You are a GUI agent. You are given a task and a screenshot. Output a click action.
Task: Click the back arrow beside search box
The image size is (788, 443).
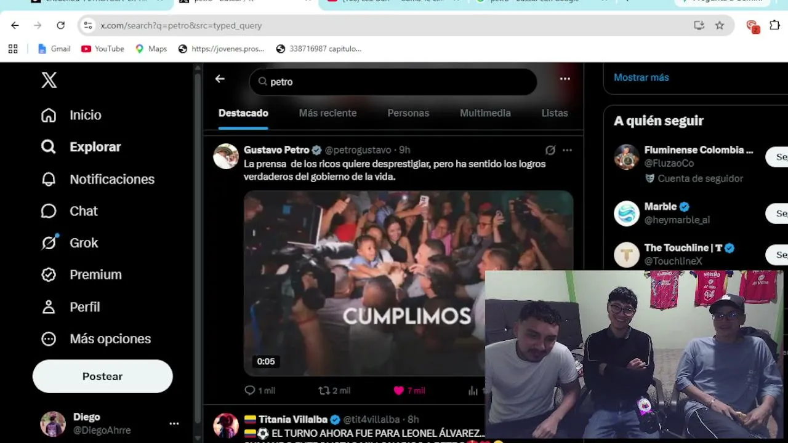(220, 79)
